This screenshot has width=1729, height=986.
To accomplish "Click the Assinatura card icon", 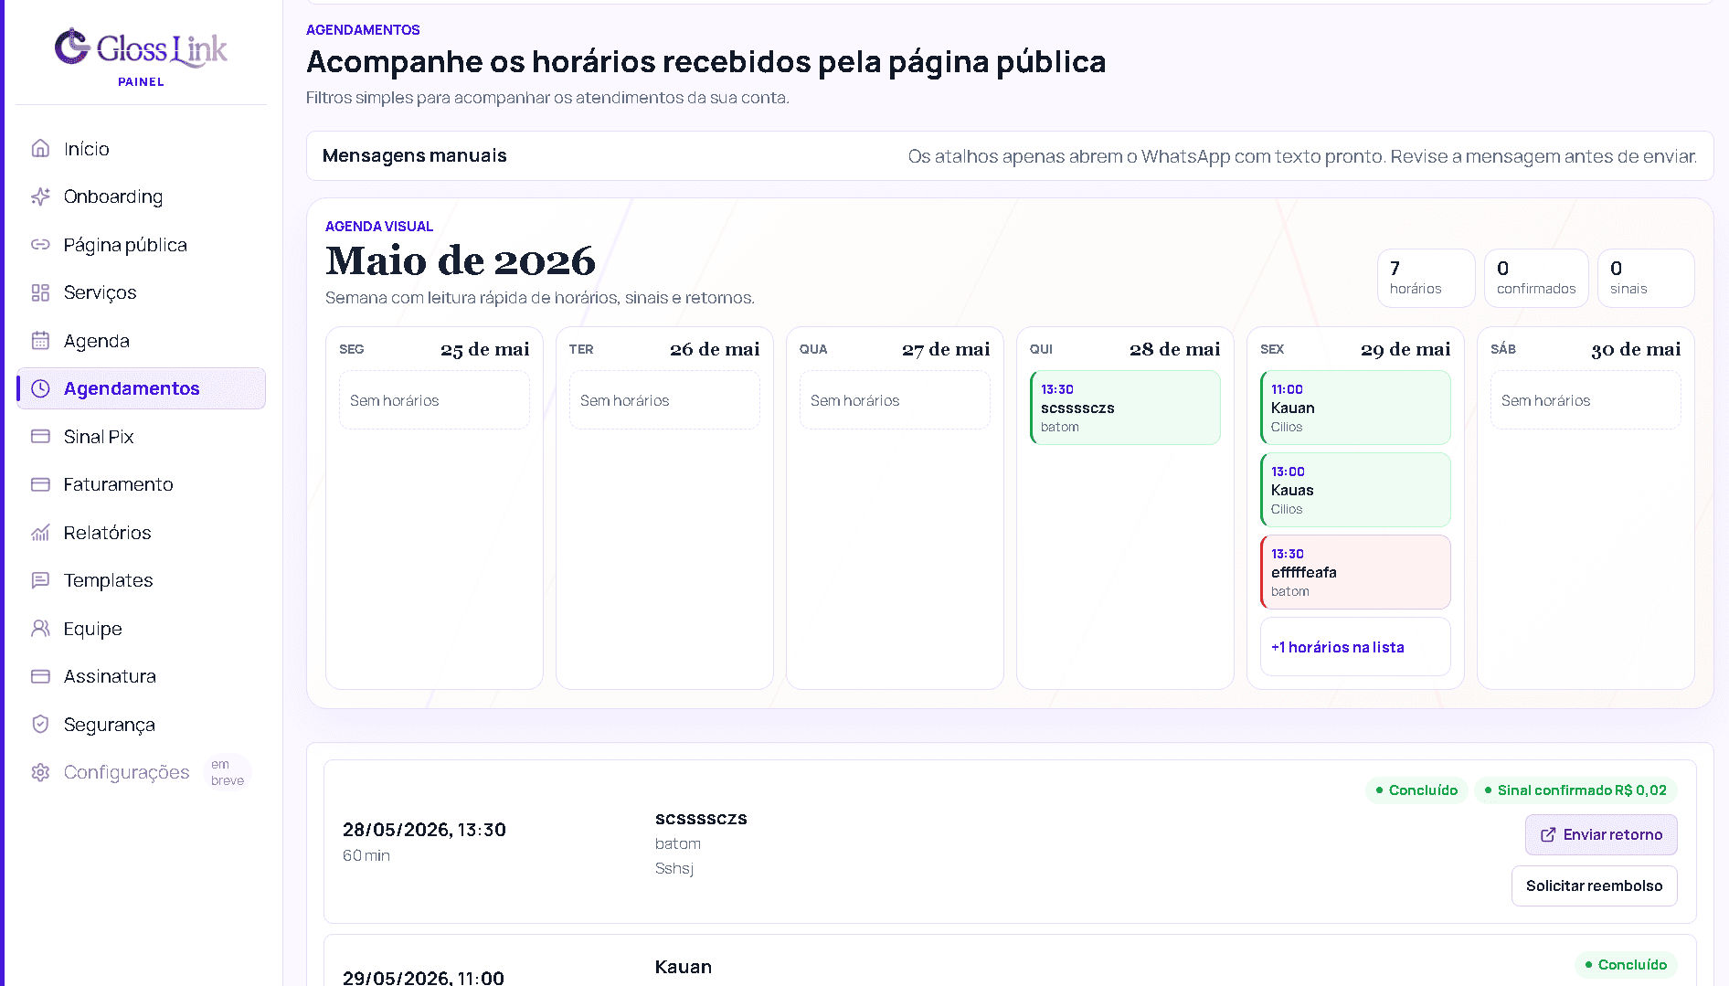I will pos(40,676).
